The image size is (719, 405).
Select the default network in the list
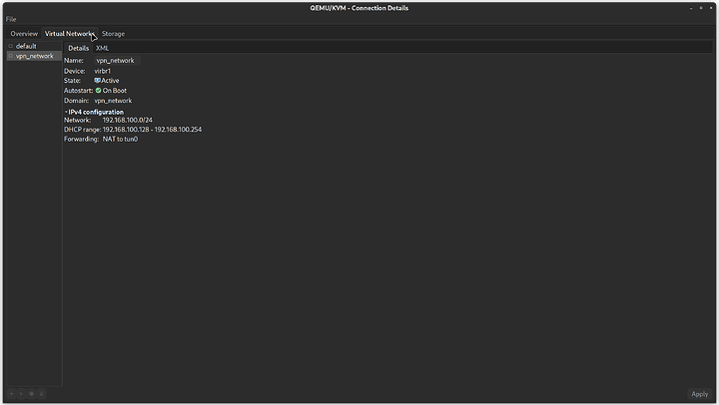tap(34, 46)
